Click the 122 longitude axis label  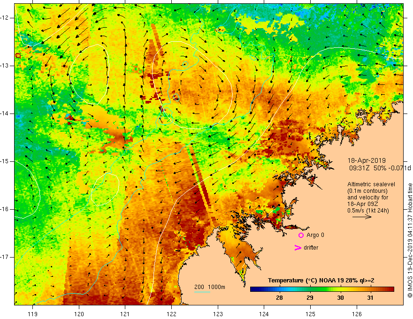coord(171,314)
